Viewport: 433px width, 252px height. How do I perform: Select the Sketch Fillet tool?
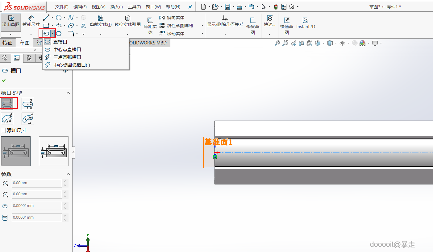71,34
